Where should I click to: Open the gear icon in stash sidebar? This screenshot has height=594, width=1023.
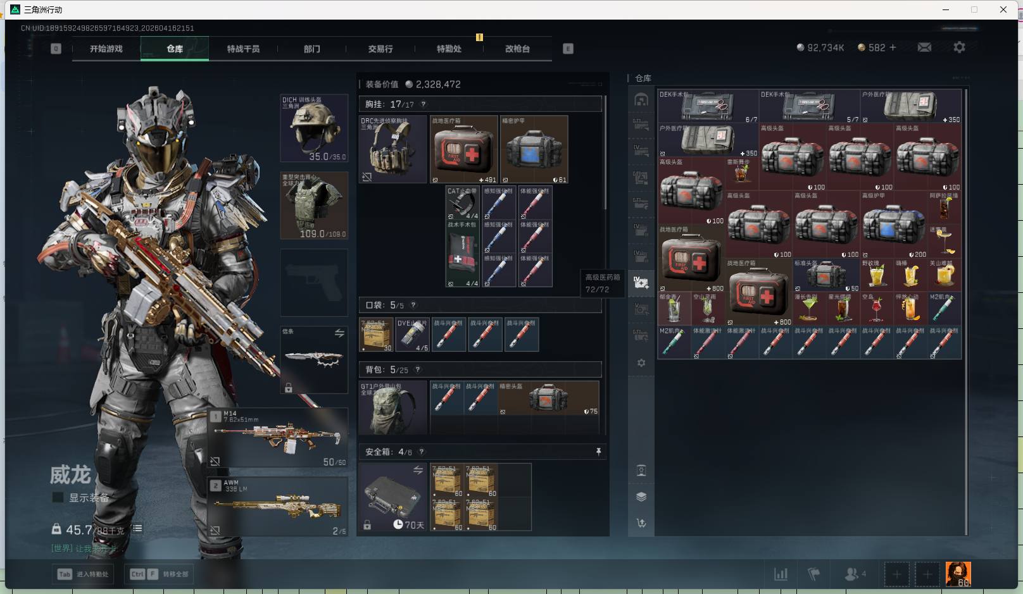[641, 363]
